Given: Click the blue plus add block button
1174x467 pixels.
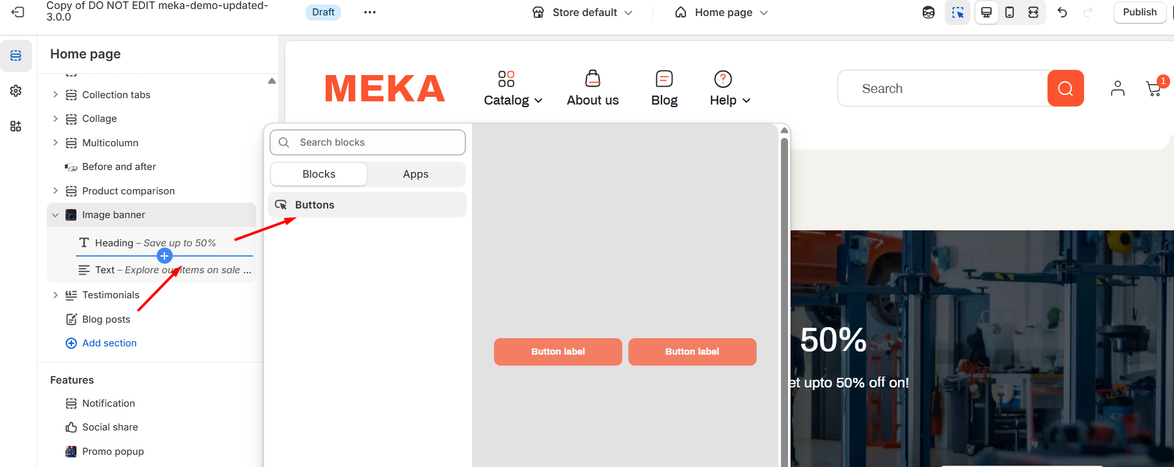Looking at the screenshot, I should (x=164, y=256).
